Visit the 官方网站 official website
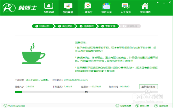The width and height of the screenshot is (173, 108). [x=145, y=8]
